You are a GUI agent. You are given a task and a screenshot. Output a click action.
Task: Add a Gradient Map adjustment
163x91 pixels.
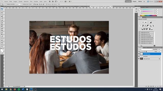(150, 29)
